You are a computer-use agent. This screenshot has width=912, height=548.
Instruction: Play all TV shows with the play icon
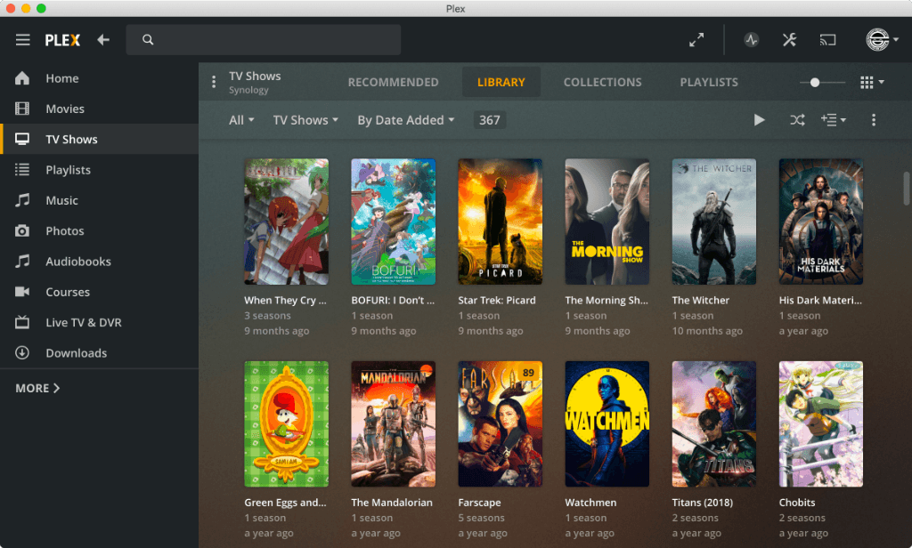pyautogui.click(x=759, y=120)
